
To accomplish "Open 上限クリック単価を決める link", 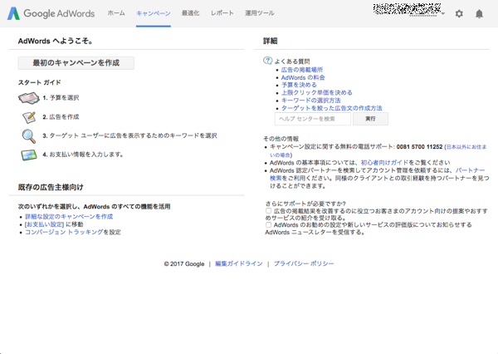I will click(317, 92).
